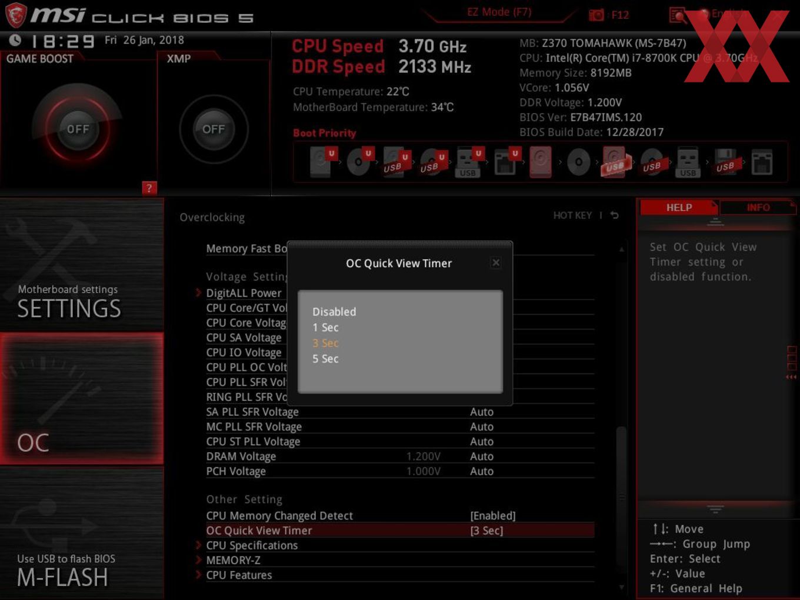Open the SA PLL SFR Voltage Auto value
This screenshot has height=600, width=800.
(x=482, y=412)
